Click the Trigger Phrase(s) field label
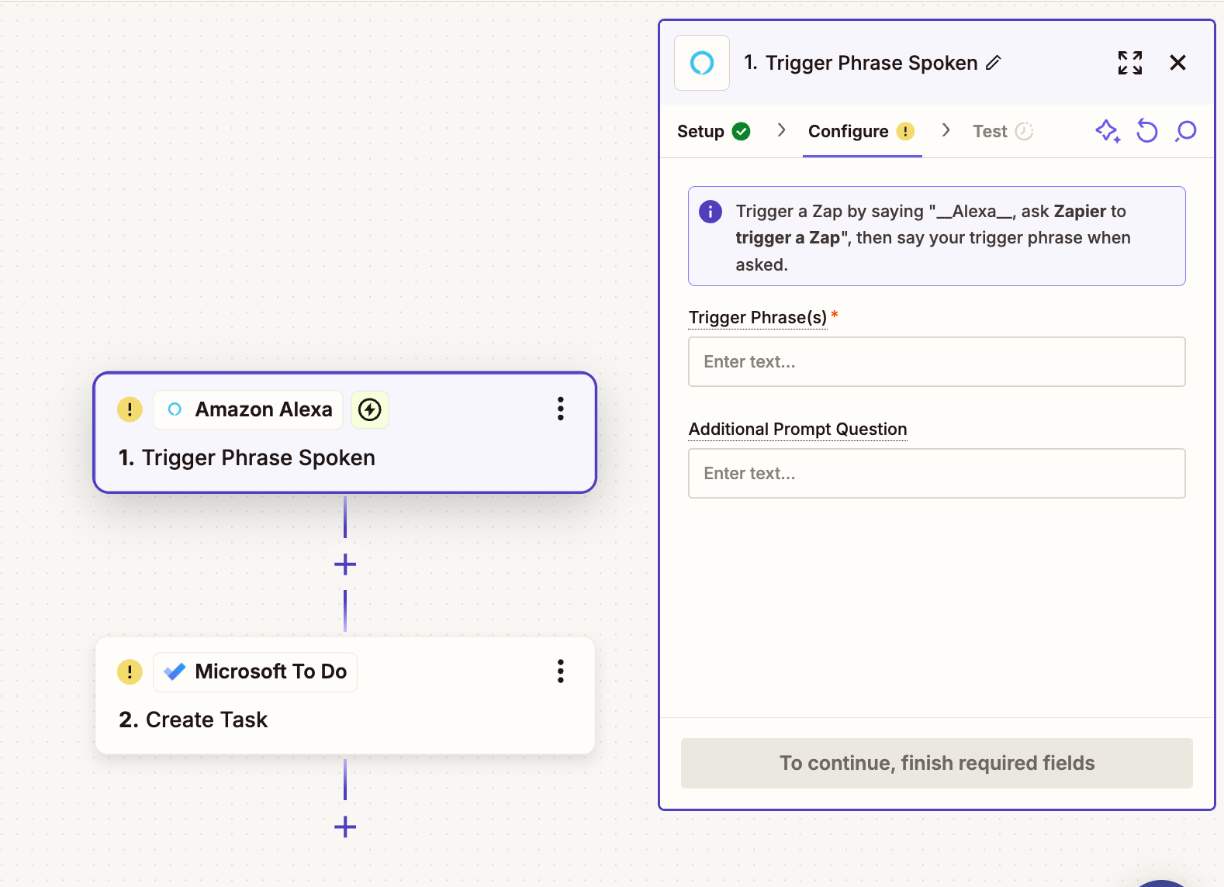This screenshot has width=1224, height=887. coord(758,318)
